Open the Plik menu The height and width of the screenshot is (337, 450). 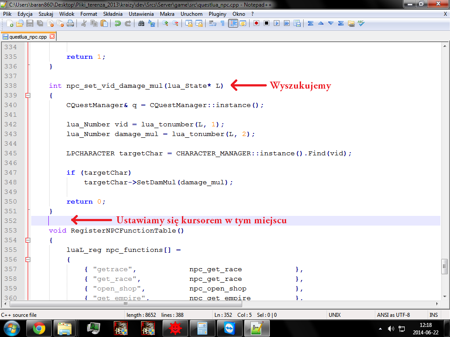pos(7,14)
